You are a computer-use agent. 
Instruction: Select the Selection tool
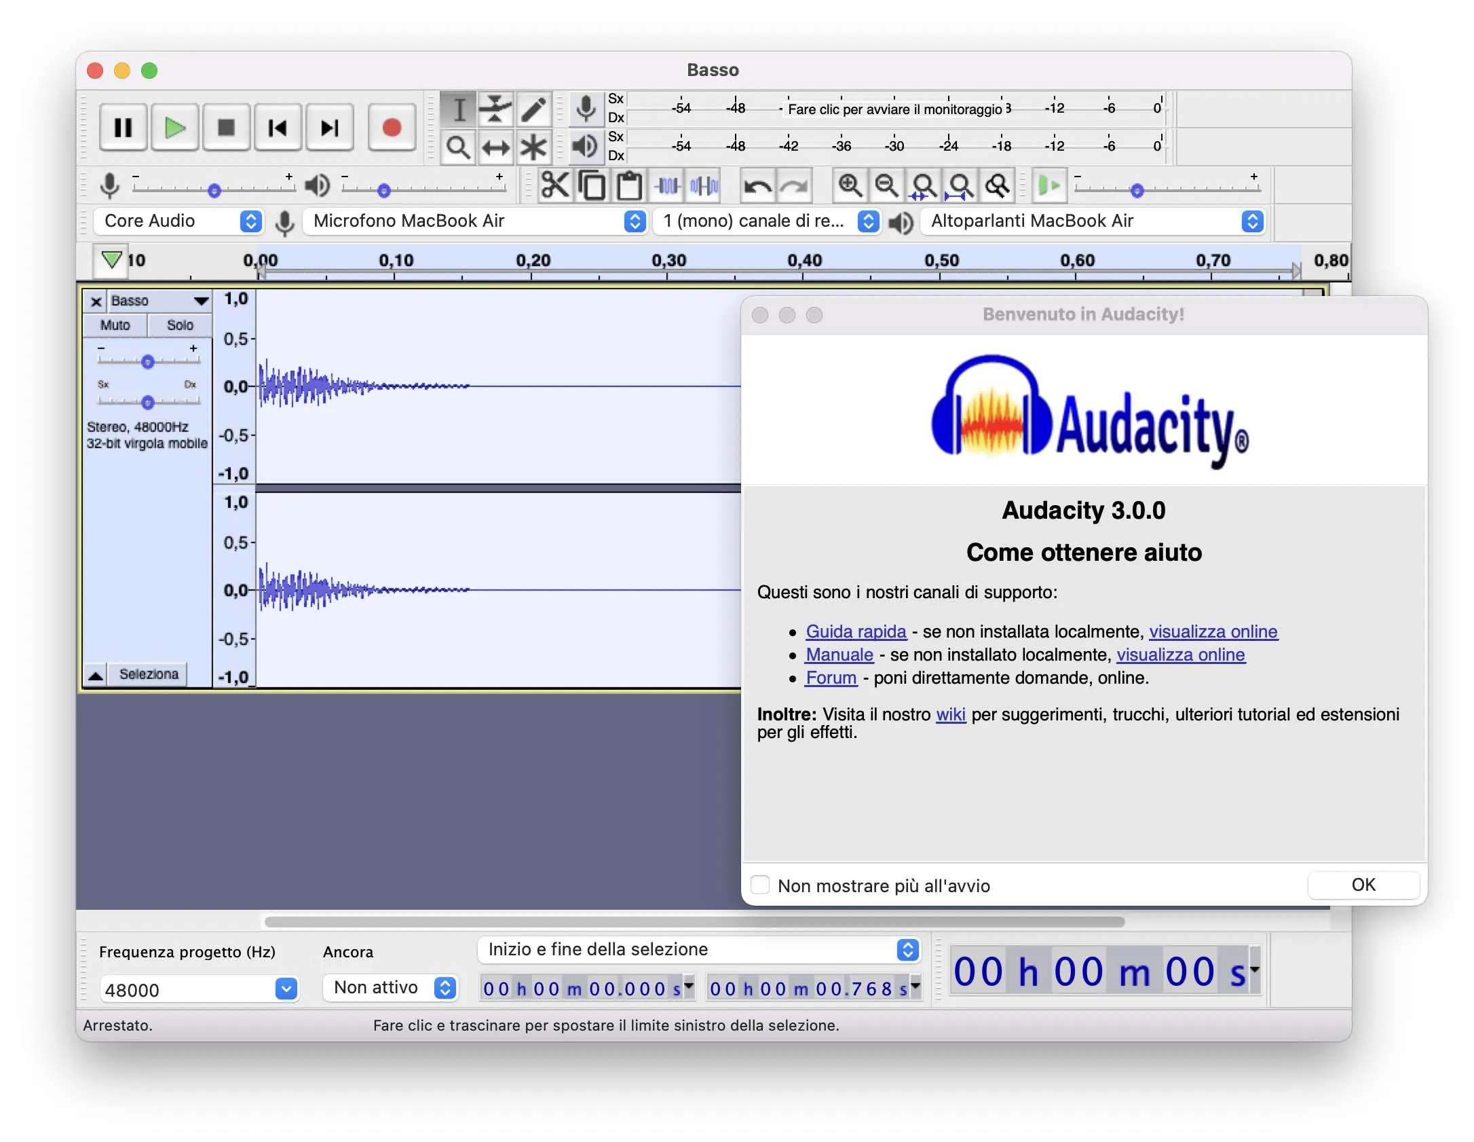click(x=458, y=107)
